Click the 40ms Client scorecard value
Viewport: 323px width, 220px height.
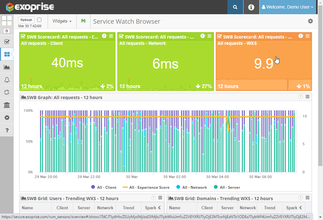coord(67,63)
